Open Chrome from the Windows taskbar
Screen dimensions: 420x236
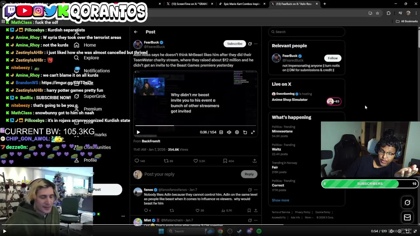(x=220, y=231)
